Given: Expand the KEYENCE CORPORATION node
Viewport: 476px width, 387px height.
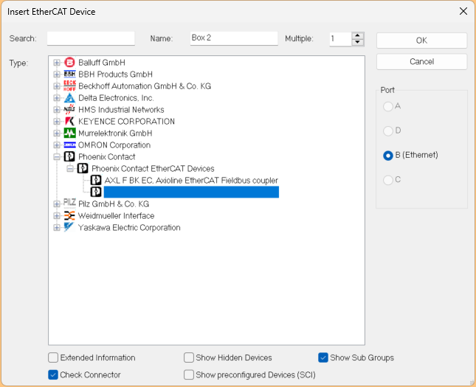Looking at the screenshot, I should pos(57,122).
